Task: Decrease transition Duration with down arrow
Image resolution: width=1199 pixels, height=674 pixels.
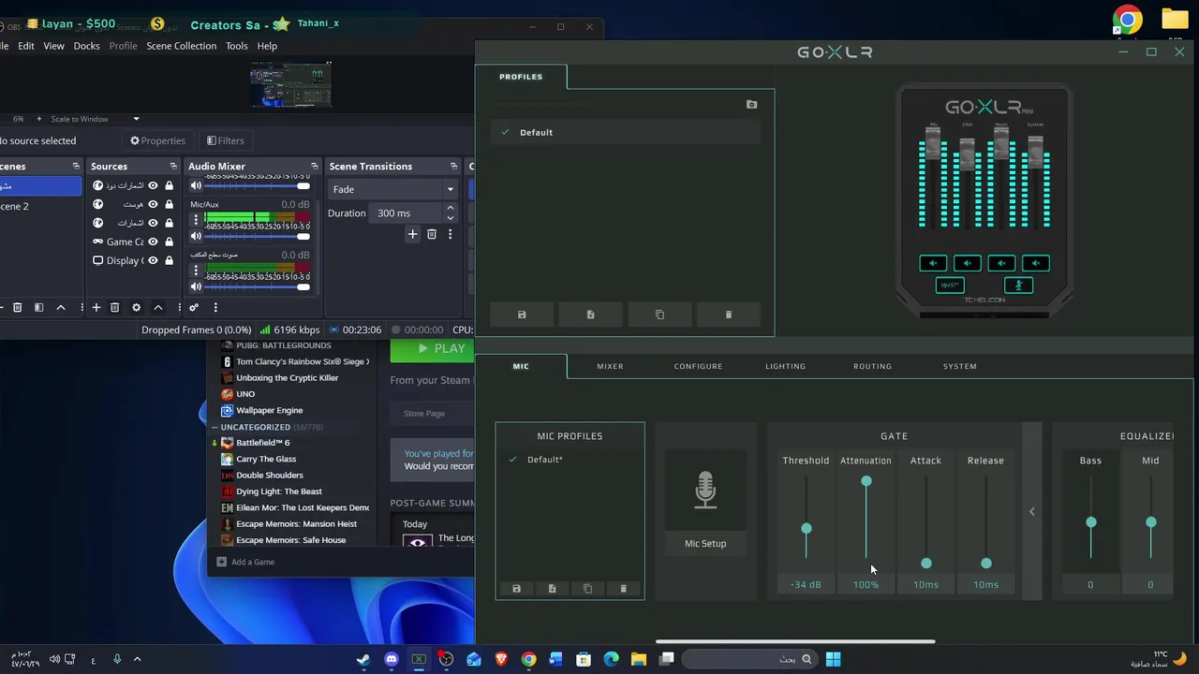Action: [450, 218]
